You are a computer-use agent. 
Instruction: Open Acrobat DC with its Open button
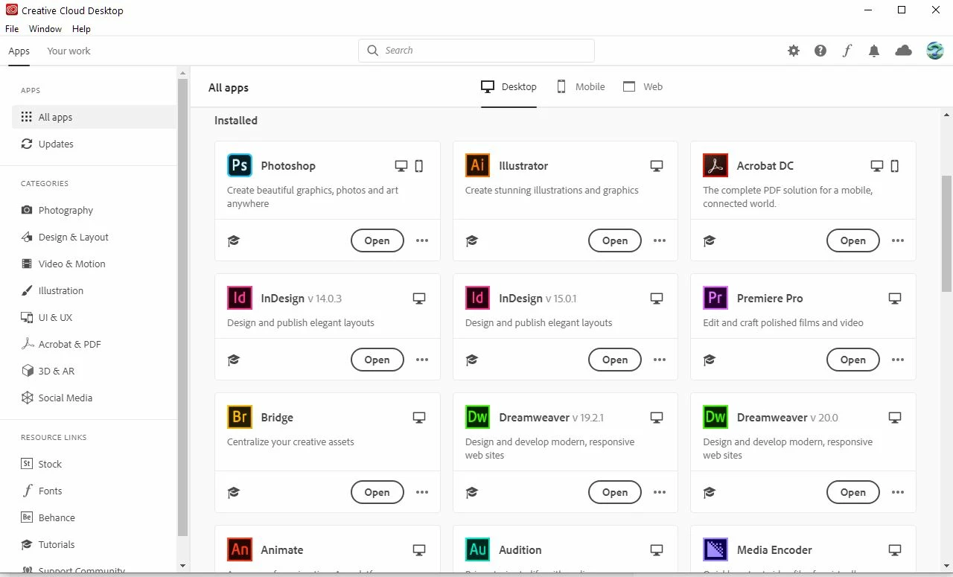(x=853, y=240)
